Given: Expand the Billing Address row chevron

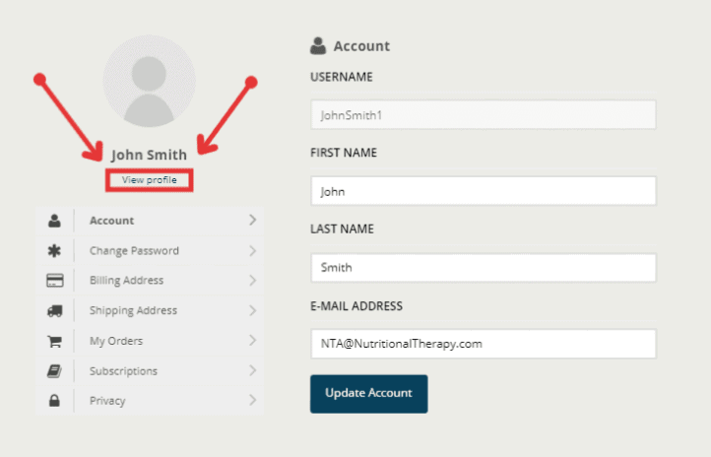Looking at the screenshot, I should coord(252,280).
